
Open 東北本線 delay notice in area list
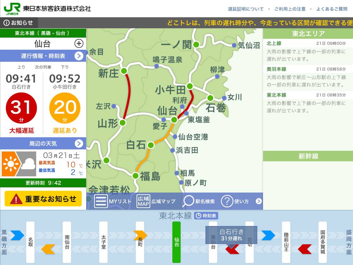(x=308, y=103)
